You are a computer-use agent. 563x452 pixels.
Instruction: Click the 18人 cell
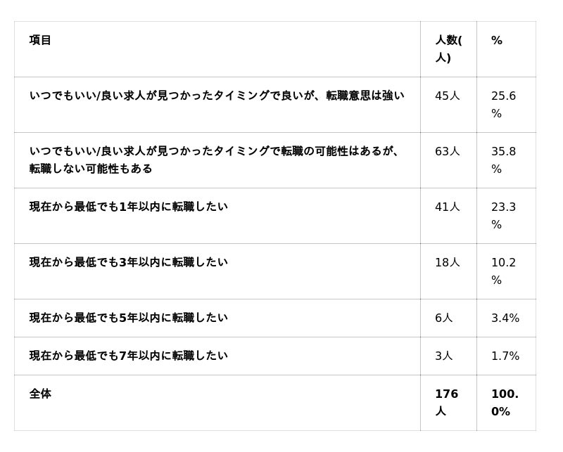447,262
